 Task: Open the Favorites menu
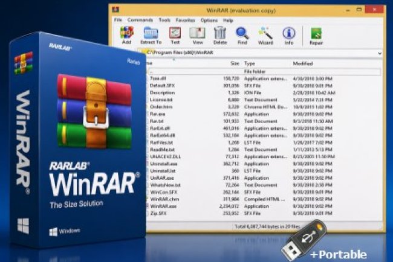pyautogui.click(x=185, y=20)
